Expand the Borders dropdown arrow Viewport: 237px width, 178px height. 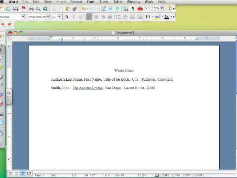click(153, 17)
